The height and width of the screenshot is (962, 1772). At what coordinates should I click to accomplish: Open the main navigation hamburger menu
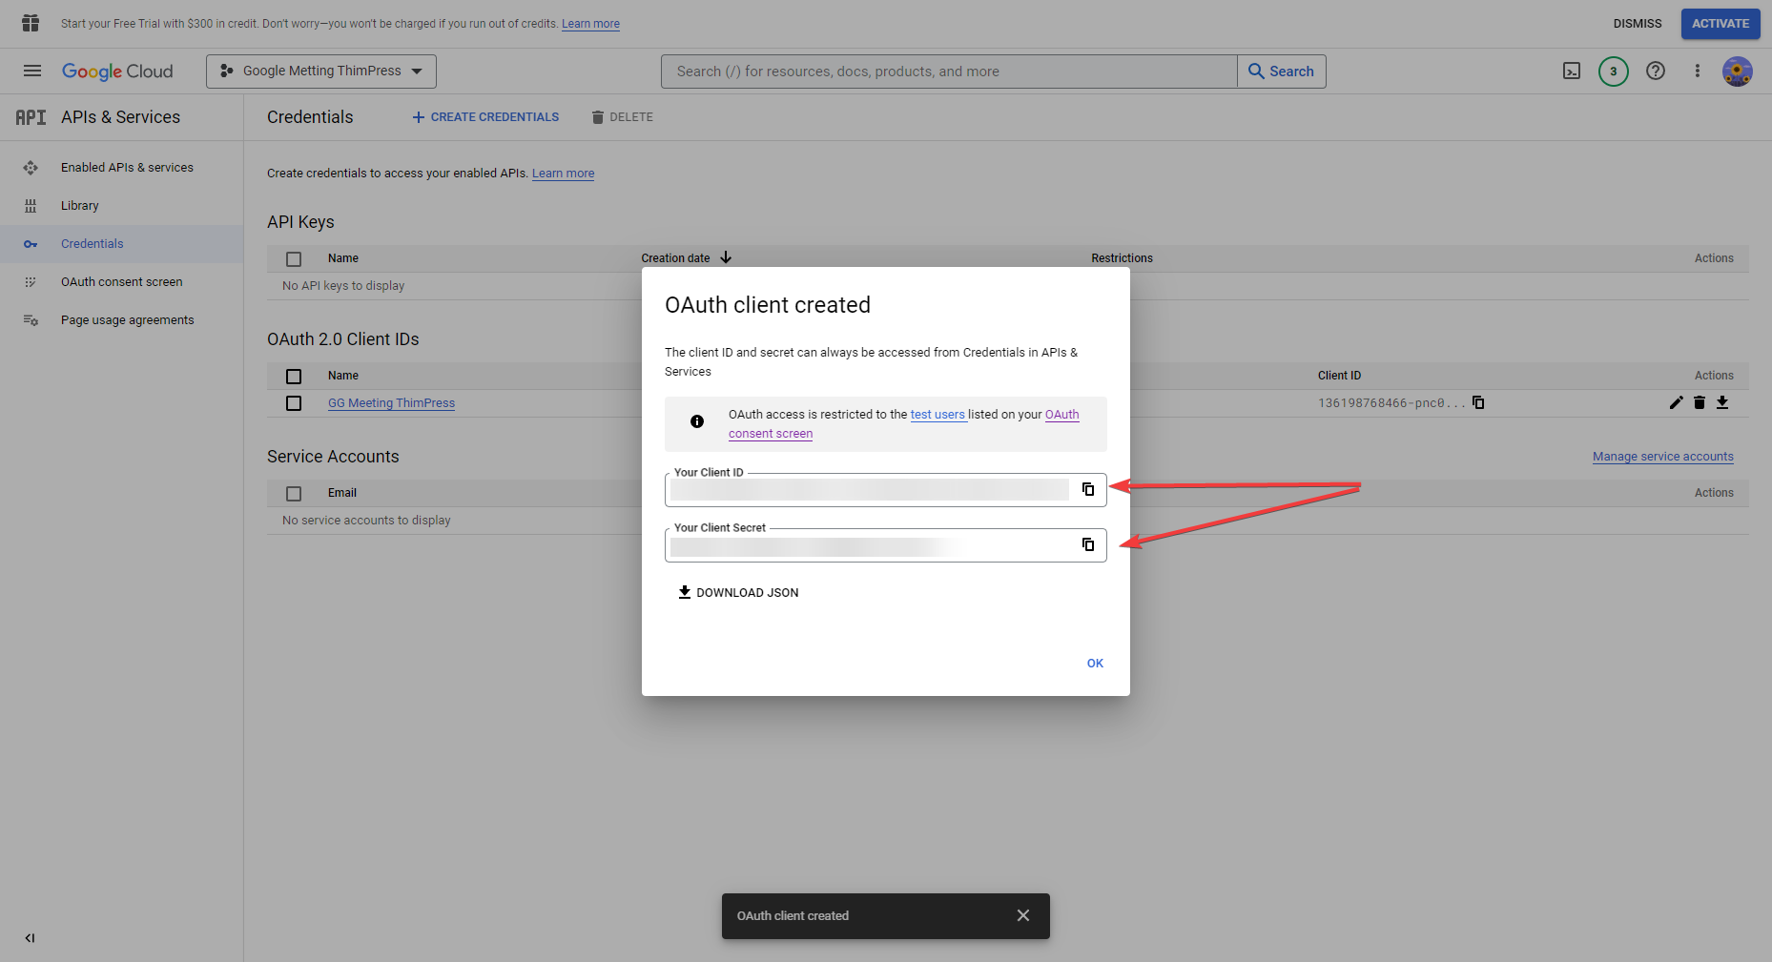click(32, 71)
